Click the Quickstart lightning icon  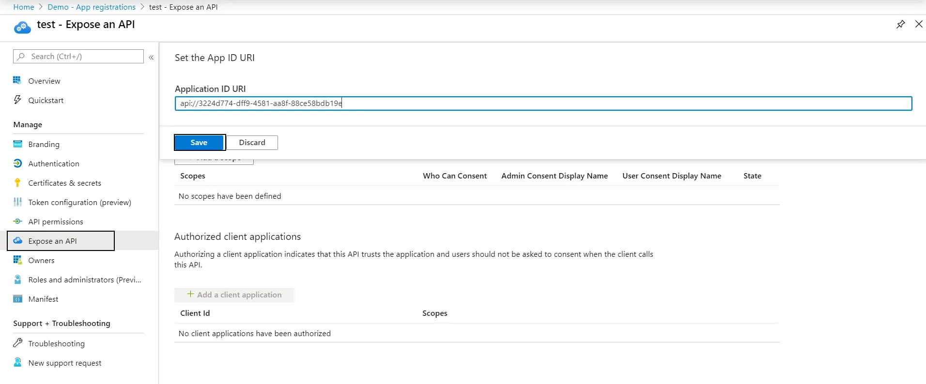[17, 100]
